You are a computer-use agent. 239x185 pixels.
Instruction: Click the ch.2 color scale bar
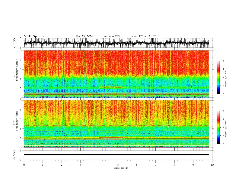[x=218, y=127]
